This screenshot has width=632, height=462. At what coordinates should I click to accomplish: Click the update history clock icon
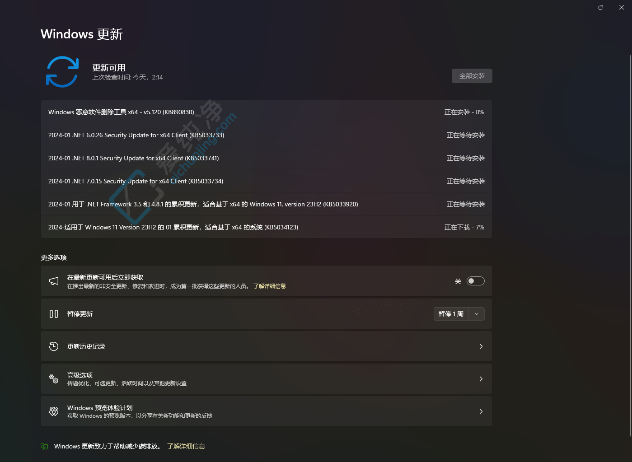pyautogui.click(x=54, y=346)
